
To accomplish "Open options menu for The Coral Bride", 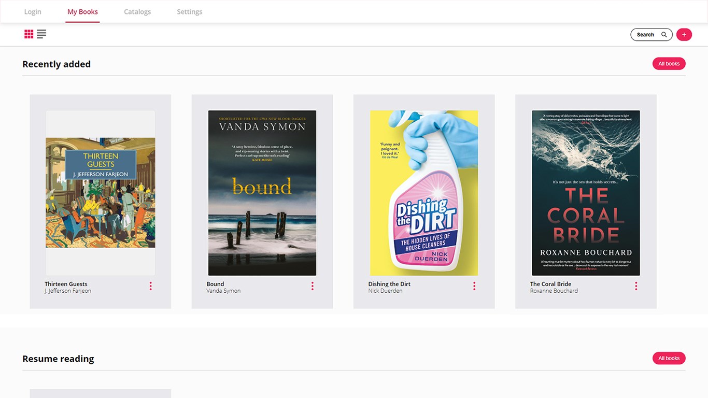I will (636, 286).
